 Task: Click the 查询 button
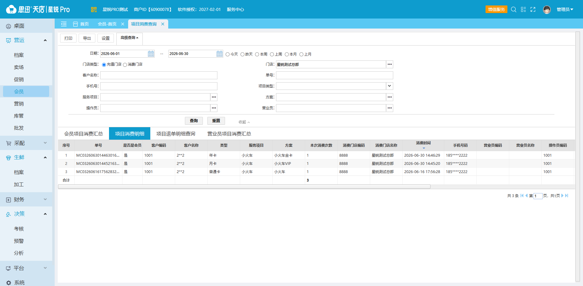[194, 121]
